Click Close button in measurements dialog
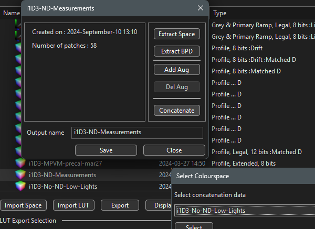Screen dimensions: 315x229 [174, 150]
